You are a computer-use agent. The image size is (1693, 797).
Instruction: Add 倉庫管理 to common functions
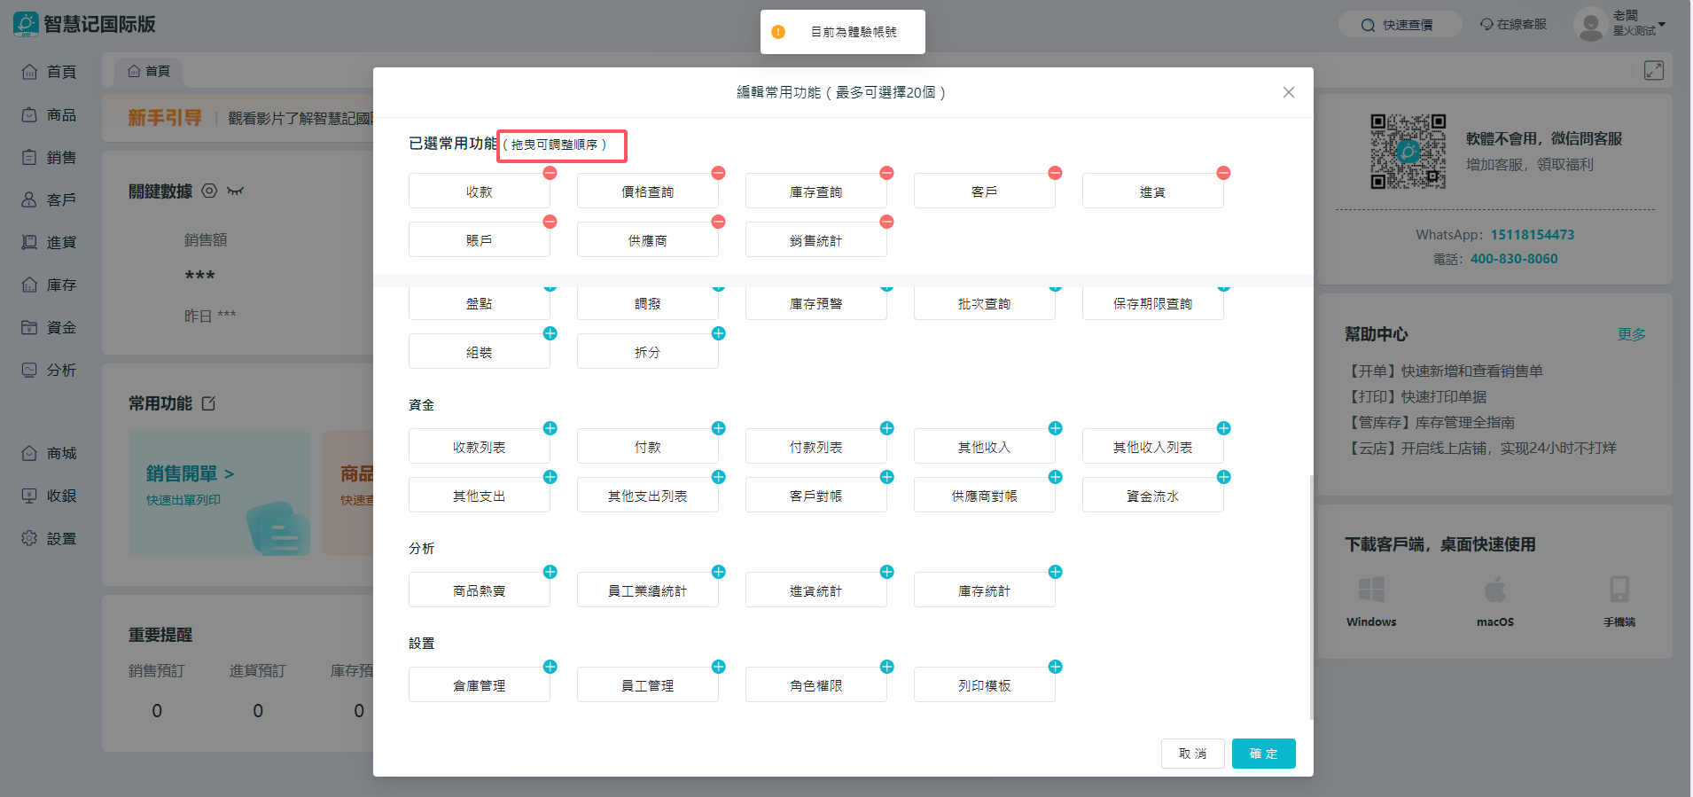[x=550, y=667]
